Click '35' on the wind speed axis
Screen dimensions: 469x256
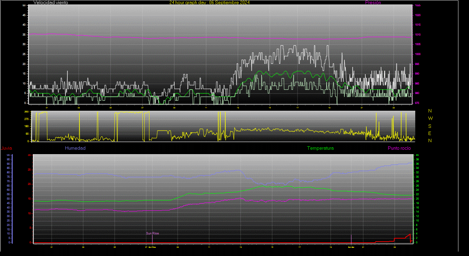pos(24,35)
